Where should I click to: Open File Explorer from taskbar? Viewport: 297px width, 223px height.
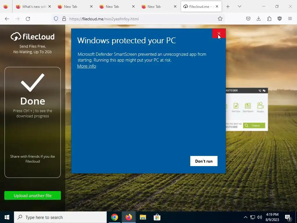[143, 217]
